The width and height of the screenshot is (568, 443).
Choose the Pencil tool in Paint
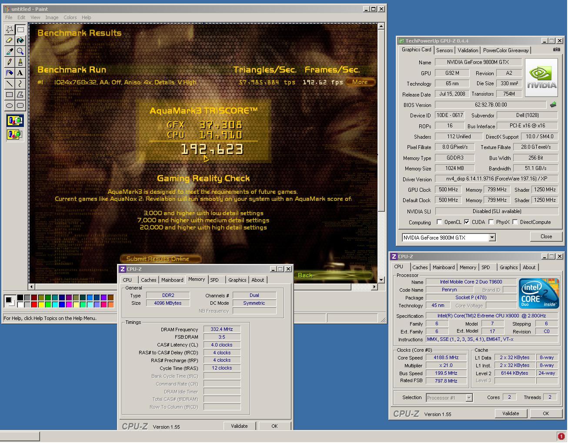tap(10, 62)
